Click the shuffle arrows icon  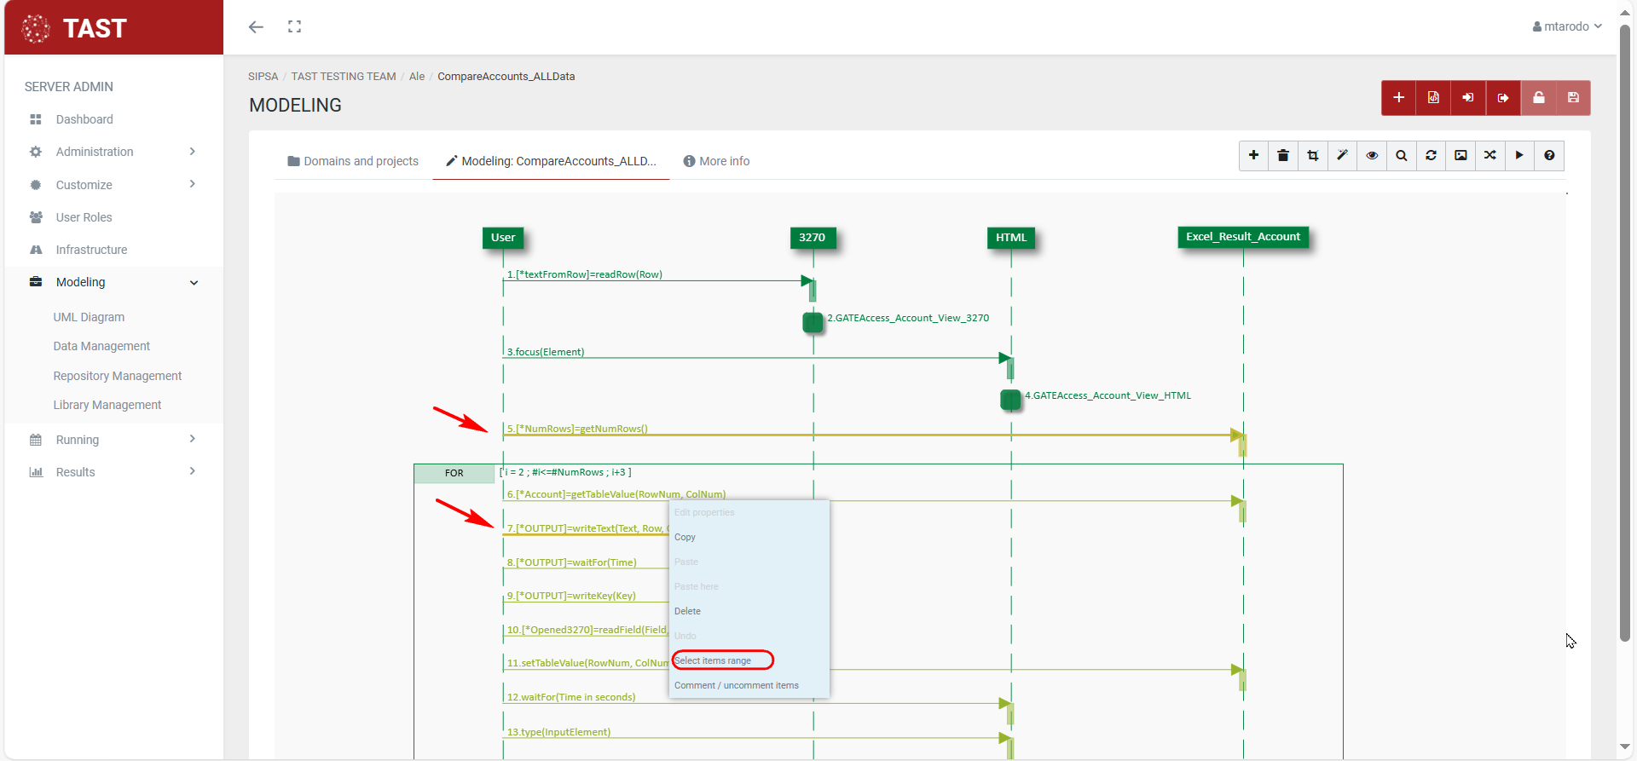click(1489, 156)
